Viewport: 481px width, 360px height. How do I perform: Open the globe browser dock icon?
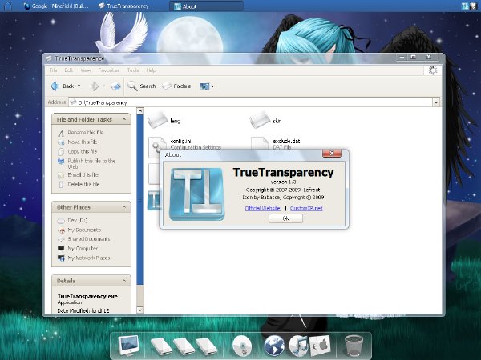click(274, 346)
